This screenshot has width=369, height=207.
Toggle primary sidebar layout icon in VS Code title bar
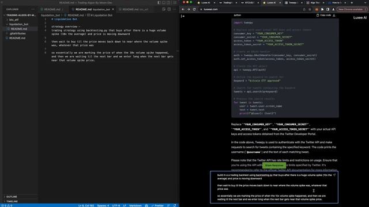pyautogui.click(x=159, y=2)
